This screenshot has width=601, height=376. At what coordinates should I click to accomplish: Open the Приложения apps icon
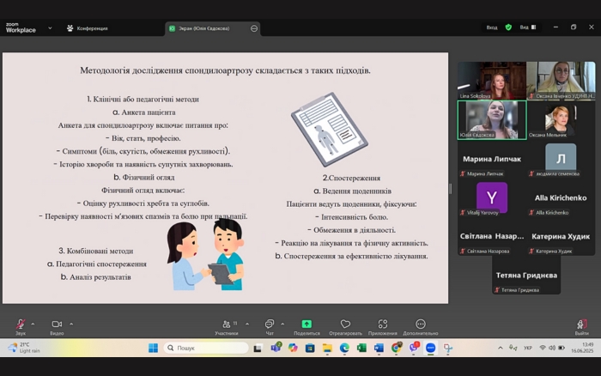[383, 325]
